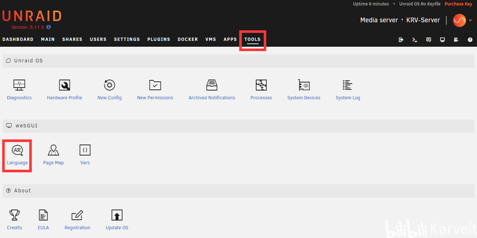Open the Hardware Profile icon
The image size is (477, 238).
coord(65,85)
